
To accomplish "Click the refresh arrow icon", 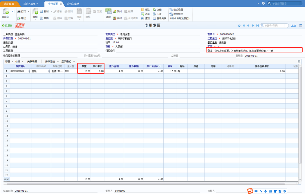I will (x=239, y=26).
